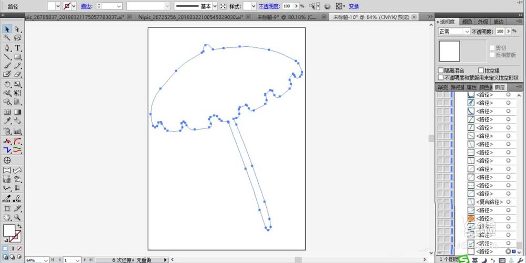Enable the 挖空组 checkbox
The height and width of the screenshot is (263, 526).
coord(481,70)
